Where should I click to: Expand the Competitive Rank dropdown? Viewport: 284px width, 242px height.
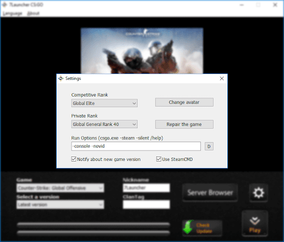[104, 103]
